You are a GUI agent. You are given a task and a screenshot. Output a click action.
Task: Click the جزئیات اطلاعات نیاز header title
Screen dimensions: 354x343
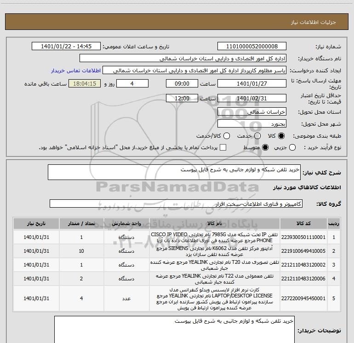(314, 22)
